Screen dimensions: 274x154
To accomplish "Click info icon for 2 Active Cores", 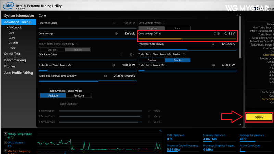I will 149,116.
